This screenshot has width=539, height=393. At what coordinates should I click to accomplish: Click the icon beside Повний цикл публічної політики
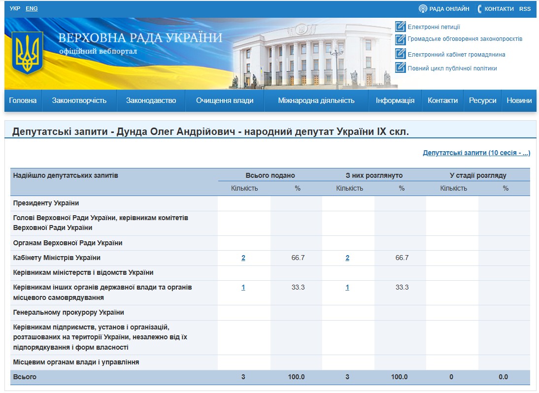click(400, 67)
